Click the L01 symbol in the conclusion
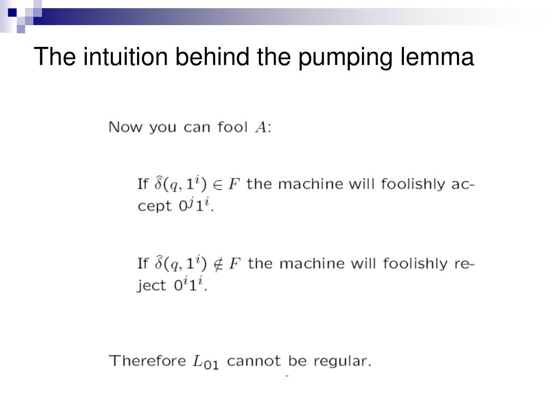The height and width of the screenshot is (419, 559). [x=206, y=362]
